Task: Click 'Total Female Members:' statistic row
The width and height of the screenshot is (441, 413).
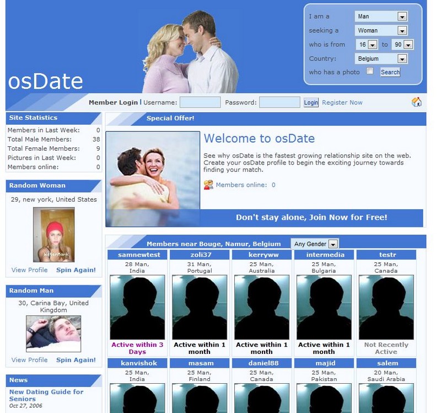Action: 53,149
